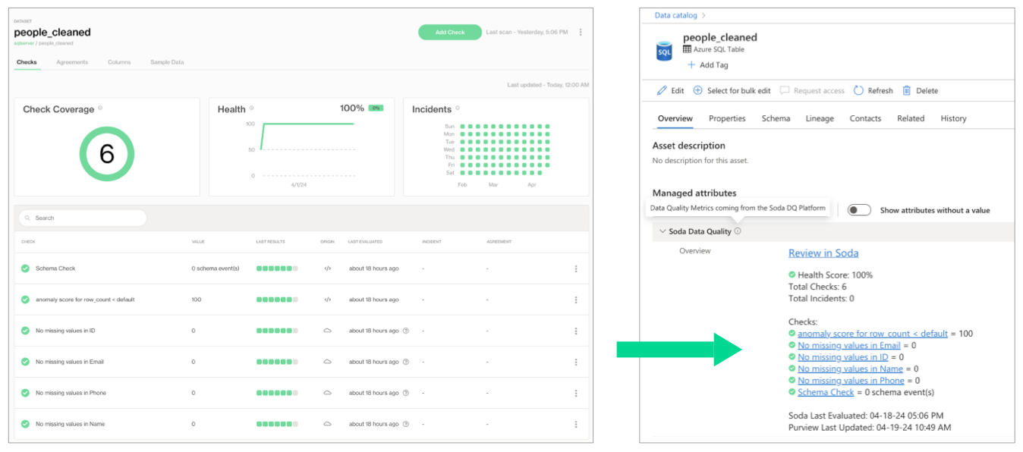Open the Lineage tab
The image size is (1023, 452).
(820, 118)
